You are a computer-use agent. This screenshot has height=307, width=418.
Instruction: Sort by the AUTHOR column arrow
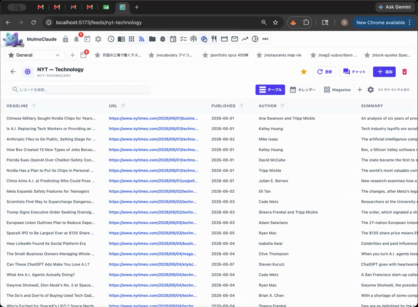point(283,106)
